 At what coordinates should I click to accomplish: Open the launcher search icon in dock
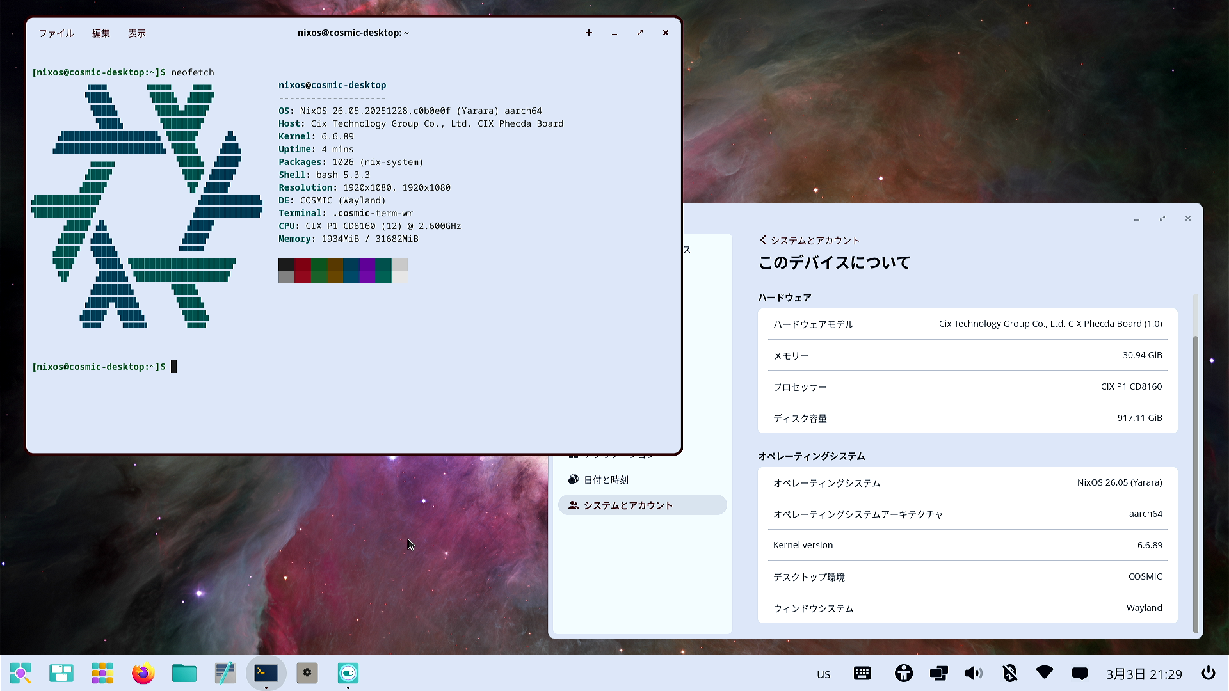pyautogui.click(x=20, y=673)
